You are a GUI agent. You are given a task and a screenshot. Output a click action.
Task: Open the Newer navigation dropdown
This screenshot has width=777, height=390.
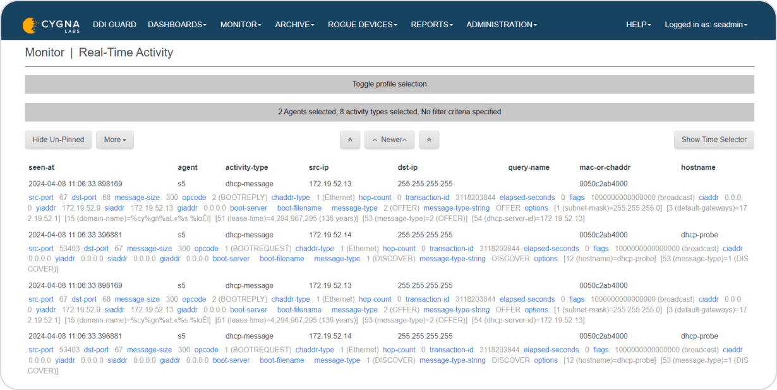[x=389, y=139]
